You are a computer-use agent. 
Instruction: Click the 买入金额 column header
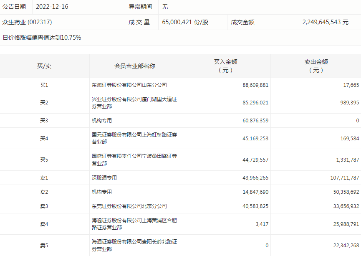coord(225,66)
